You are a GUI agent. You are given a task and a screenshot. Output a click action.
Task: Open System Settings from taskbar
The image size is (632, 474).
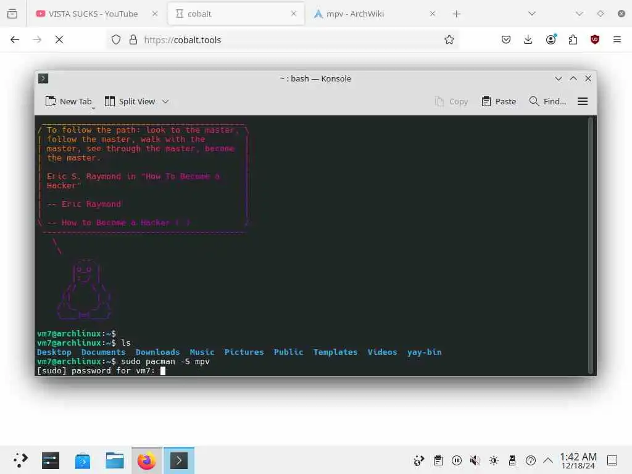51,460
